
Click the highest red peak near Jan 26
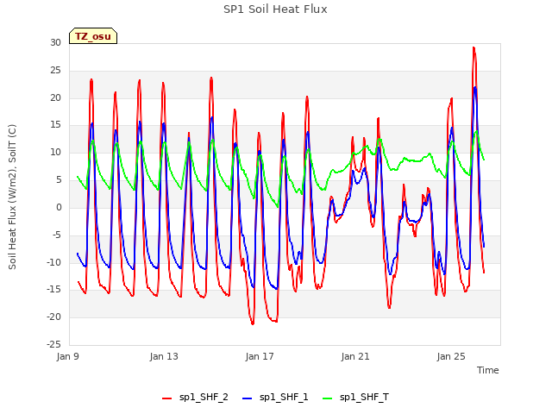(x=474, y=47)
